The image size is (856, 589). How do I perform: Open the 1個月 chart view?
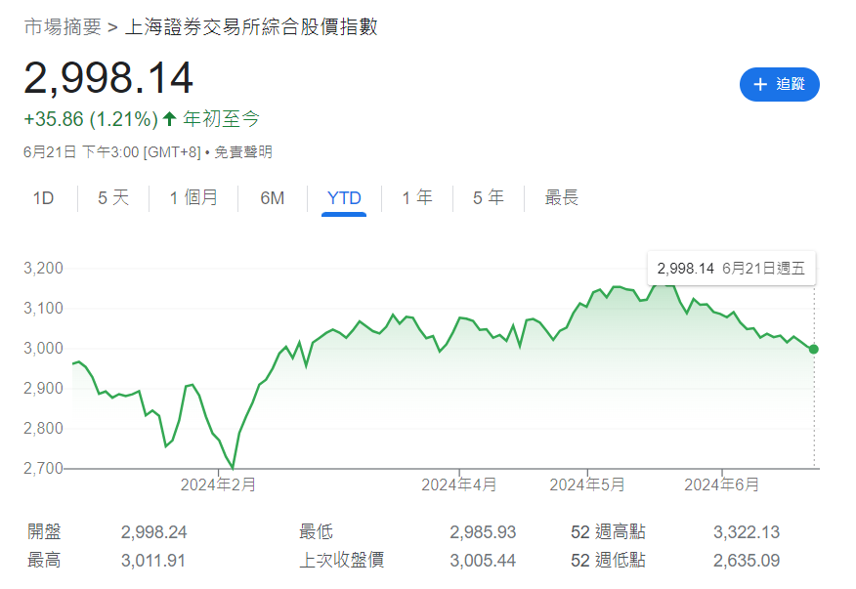tap(193, 197)
